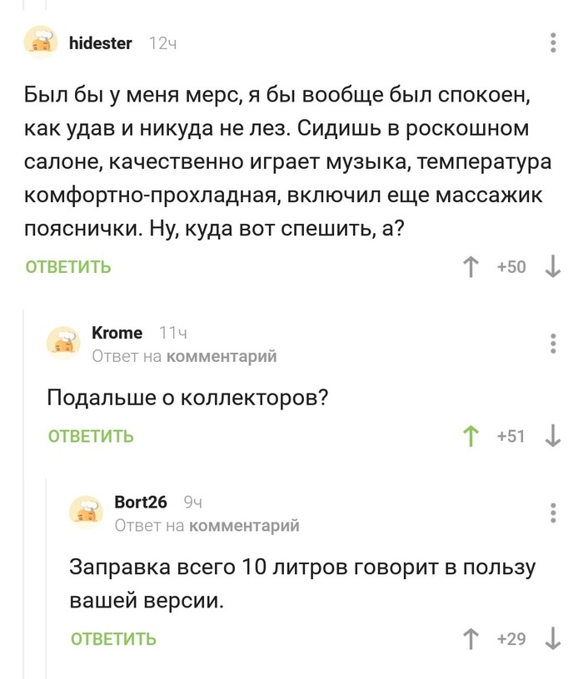Upvote hidester's comment about the Mercedes

click(472, 267)
